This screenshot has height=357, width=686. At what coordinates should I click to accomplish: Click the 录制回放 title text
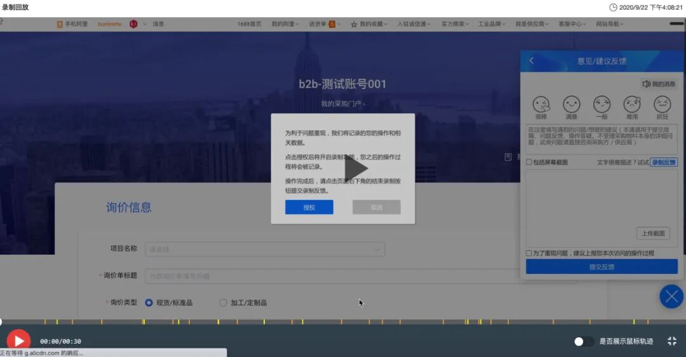pos(15,8)
